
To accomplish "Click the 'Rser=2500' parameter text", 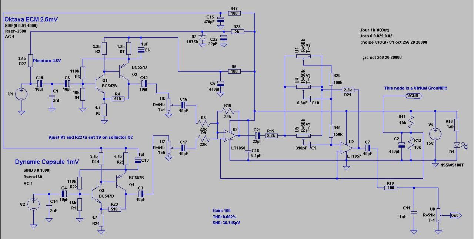I will (x=15, y=31).
